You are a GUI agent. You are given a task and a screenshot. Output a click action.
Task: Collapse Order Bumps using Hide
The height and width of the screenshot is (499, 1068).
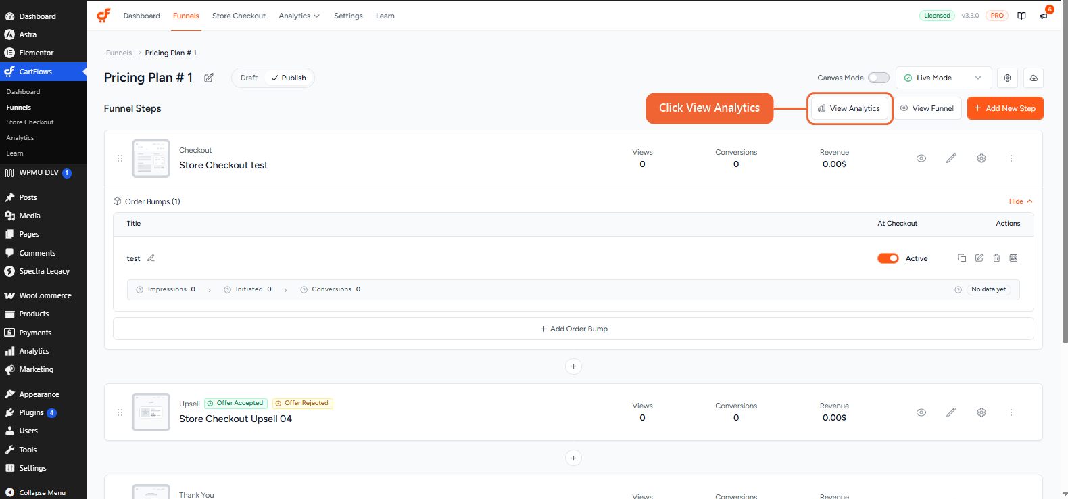point(1021,201)
